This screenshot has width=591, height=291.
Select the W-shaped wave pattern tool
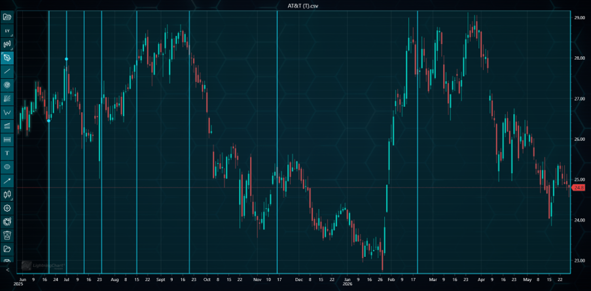click(x=7, y=112)
